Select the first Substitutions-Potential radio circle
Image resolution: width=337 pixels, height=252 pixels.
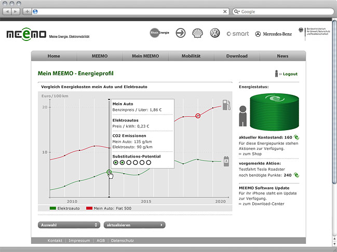(115, 162)
